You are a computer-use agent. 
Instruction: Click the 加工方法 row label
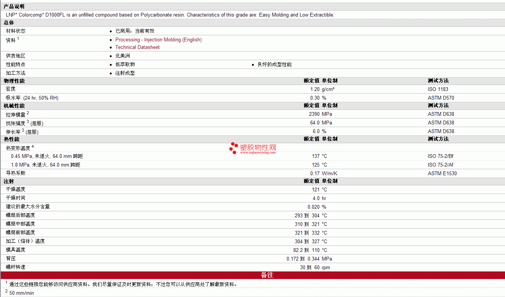(16, 73)
